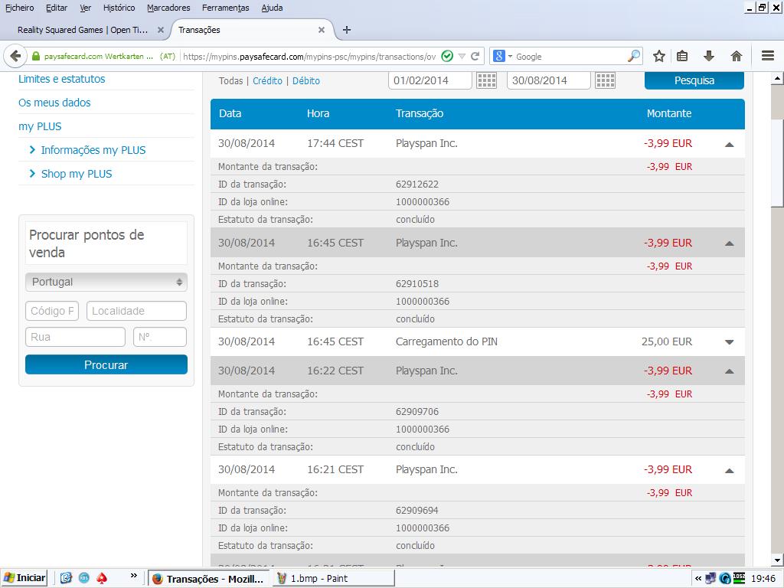Image resolution: width=784 pixels, height=588 pixels.
Task: Open the downloads arrow icon
Action: coord(709,56)
